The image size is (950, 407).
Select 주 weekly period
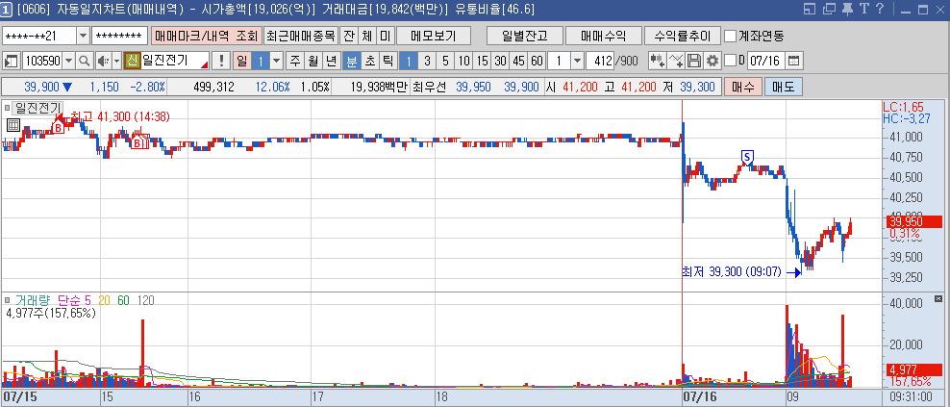[x=295, y=61]
